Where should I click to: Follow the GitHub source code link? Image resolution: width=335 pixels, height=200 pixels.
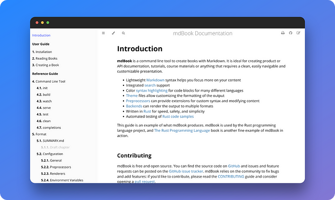(234, 166)
